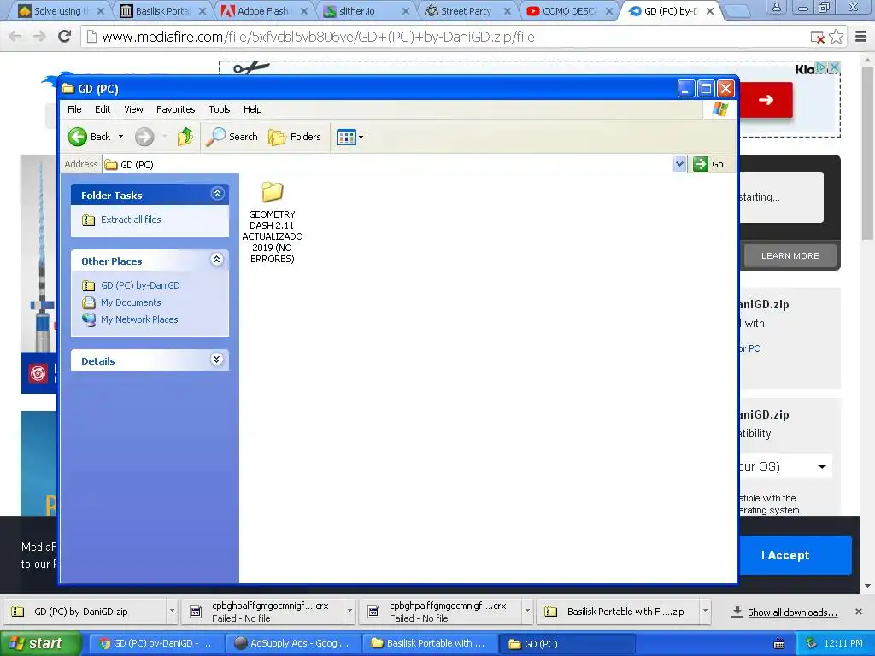Viewport: 875px width, 656px height.
Task: Open the Chrome user profile icon
Action: click(776, 8)
